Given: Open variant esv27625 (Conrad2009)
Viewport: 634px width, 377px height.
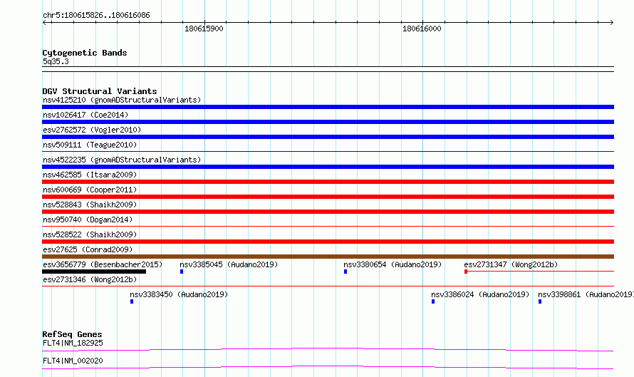Looking at the screenshot, I should pos(88,249).
